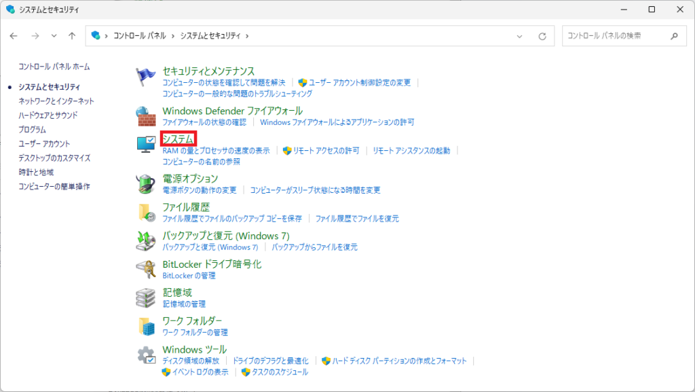
Task: Click コンピューターの状態を確認して問題を解決 link
Action: click(224, 82)
